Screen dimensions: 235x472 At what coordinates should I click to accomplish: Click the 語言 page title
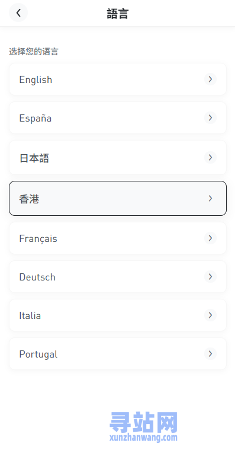click(x=118, y=14)
